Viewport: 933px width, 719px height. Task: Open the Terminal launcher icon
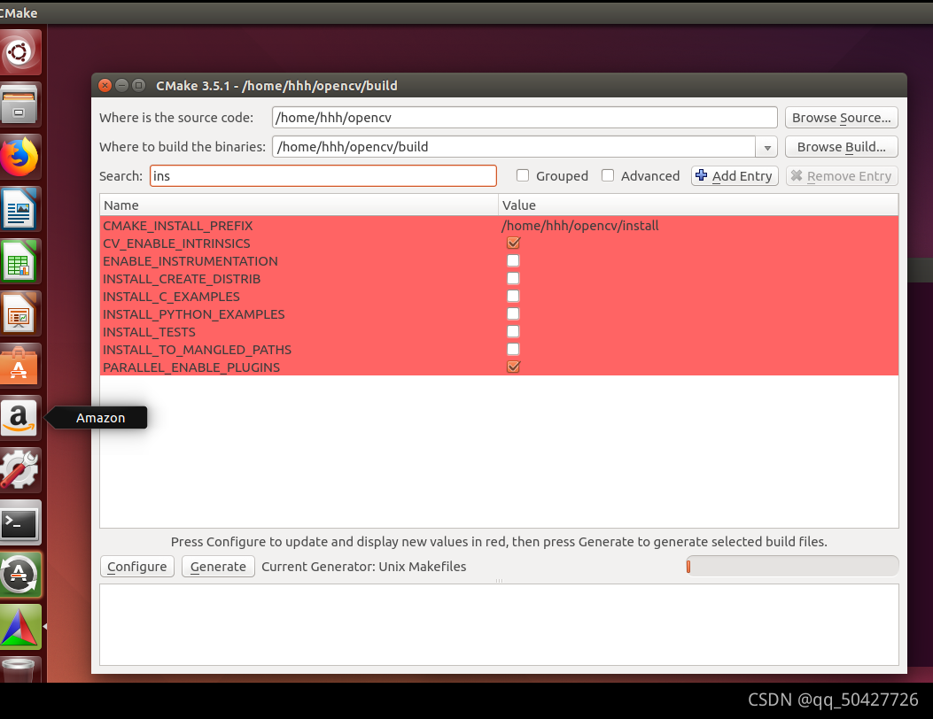pyautogui.click(x=19, y=522)
